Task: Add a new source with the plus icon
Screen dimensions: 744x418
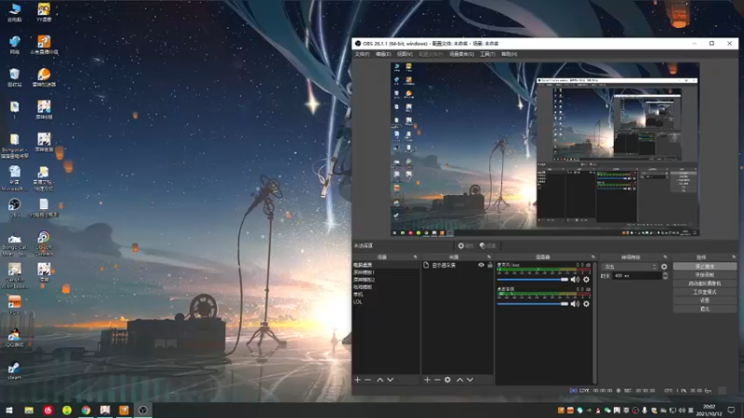Action: 427,380
